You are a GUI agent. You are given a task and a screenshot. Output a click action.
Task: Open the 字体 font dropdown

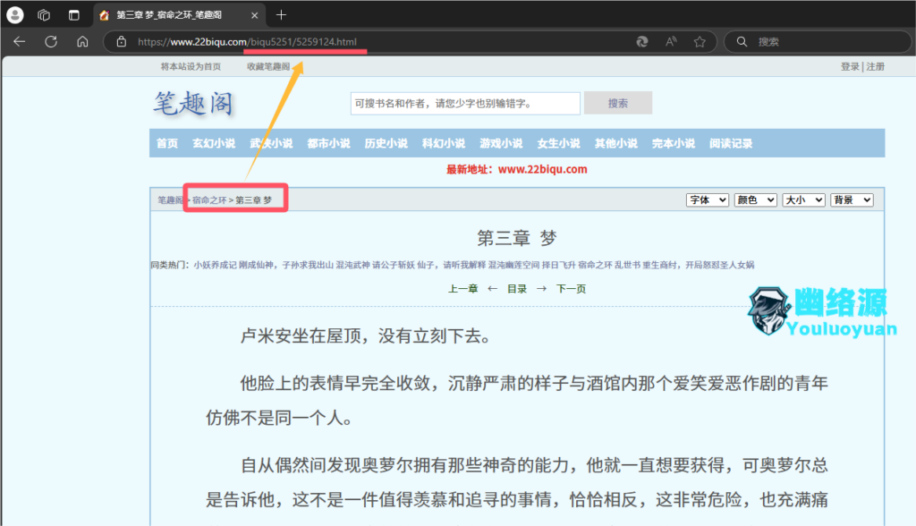tap(707, 199)
